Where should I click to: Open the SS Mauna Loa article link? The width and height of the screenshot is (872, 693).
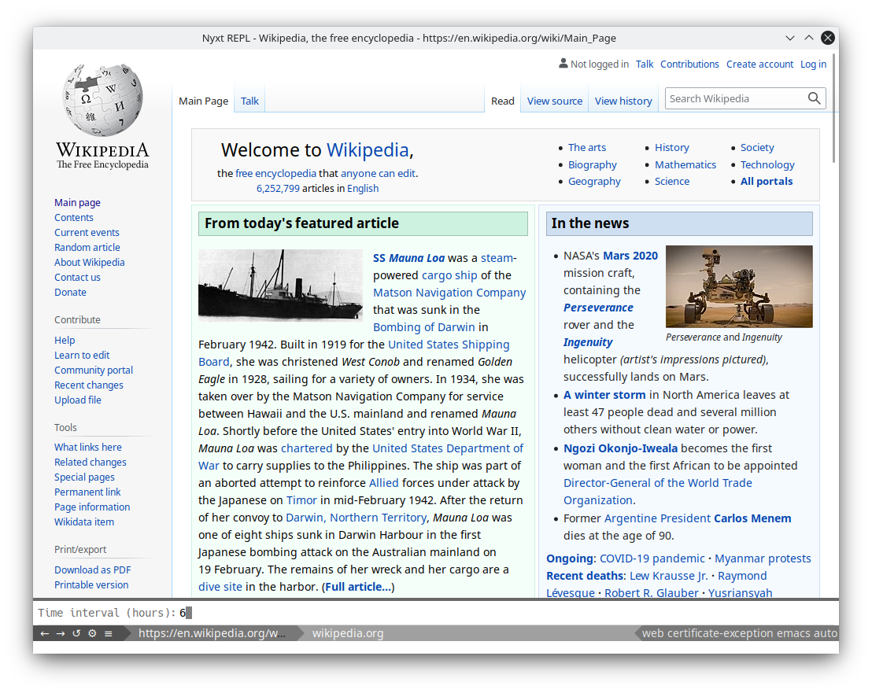pyautogui.click(x=408, y=259)
